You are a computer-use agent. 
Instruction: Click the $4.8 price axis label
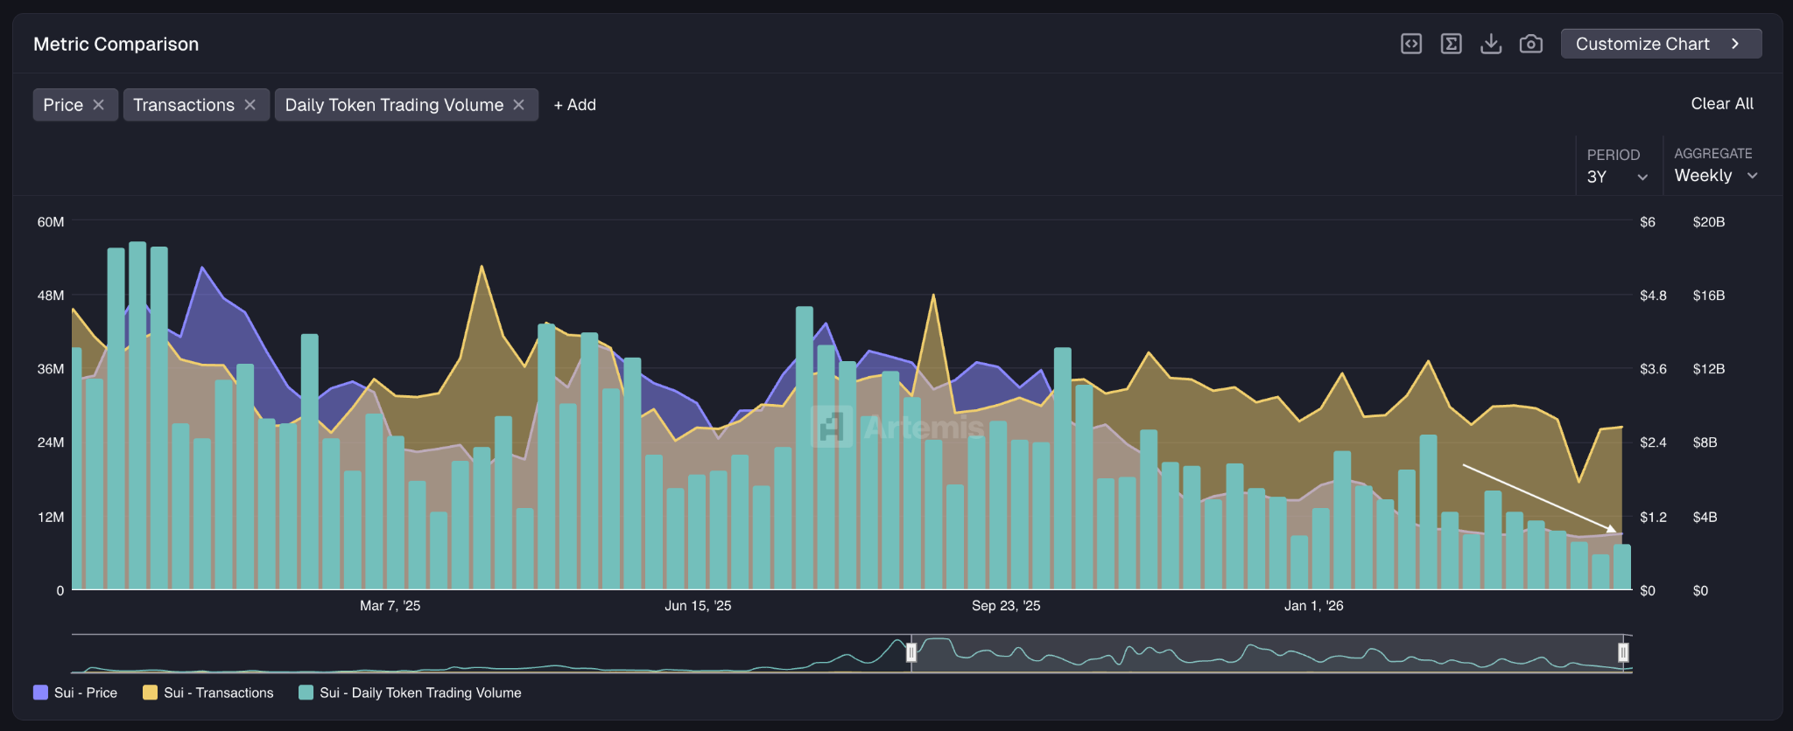(1653, 296)
